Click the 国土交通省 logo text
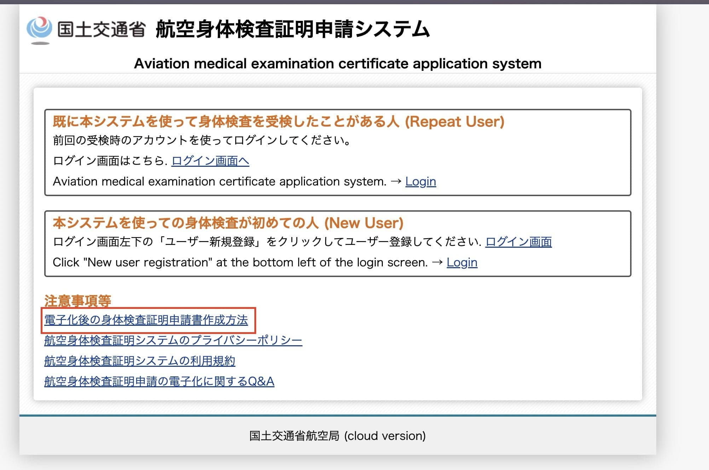The height and width of the screenshot is (470, 709). pyautogui.click(x=101, y=29)
